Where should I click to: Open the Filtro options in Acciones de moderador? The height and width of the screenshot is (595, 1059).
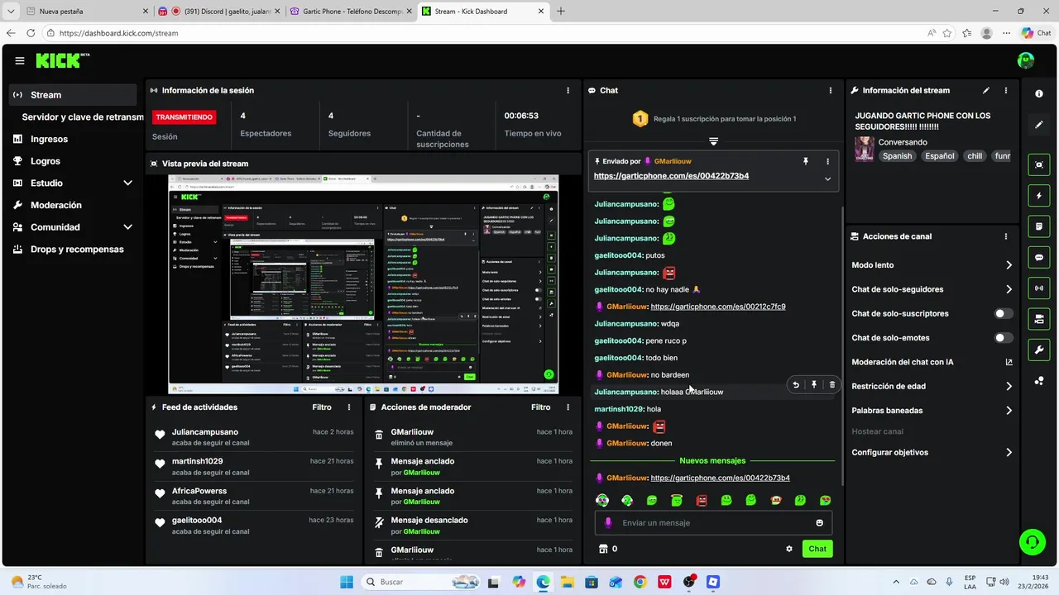[540, 407]
